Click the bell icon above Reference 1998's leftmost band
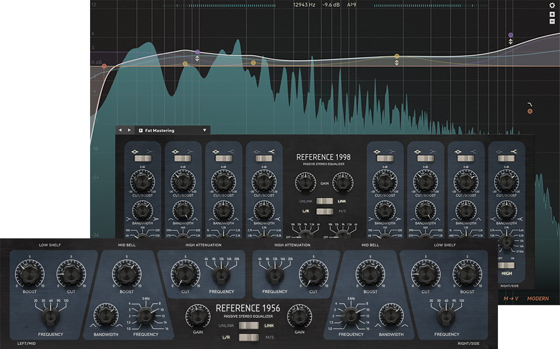 point(134,151)
